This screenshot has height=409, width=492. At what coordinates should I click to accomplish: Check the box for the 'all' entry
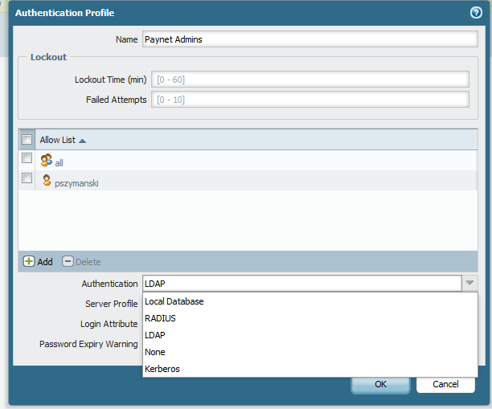point(27,158)
